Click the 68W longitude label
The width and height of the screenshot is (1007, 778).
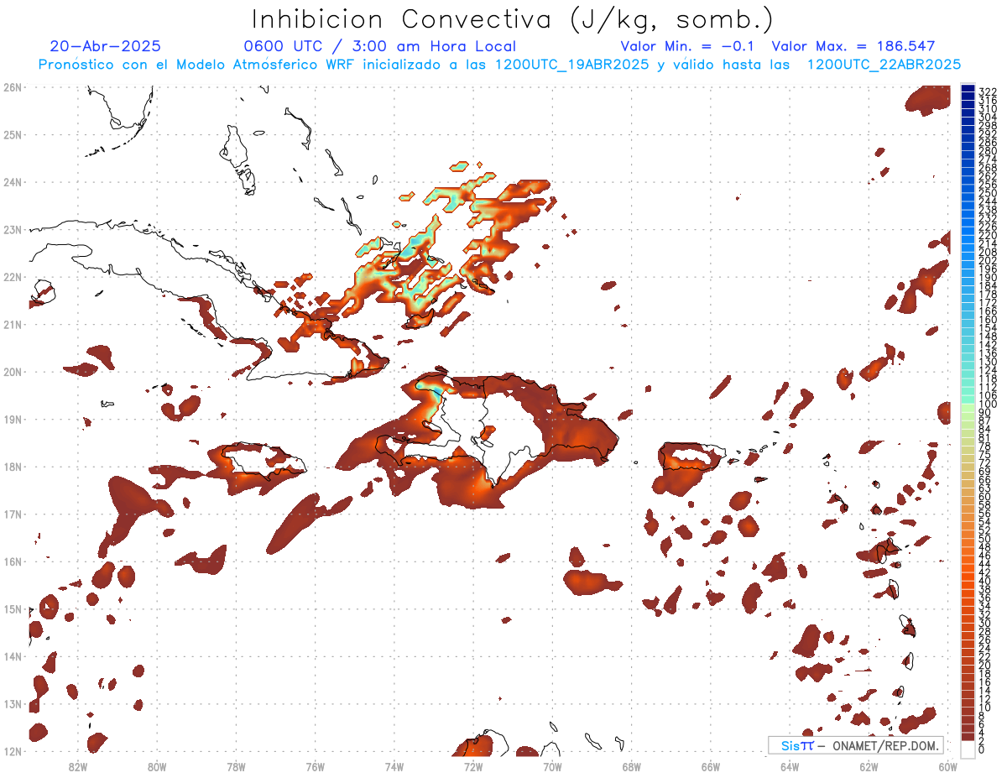[x=631, y=766]
